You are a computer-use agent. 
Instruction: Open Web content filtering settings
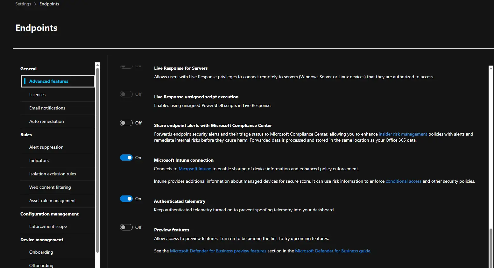[50, 187]
